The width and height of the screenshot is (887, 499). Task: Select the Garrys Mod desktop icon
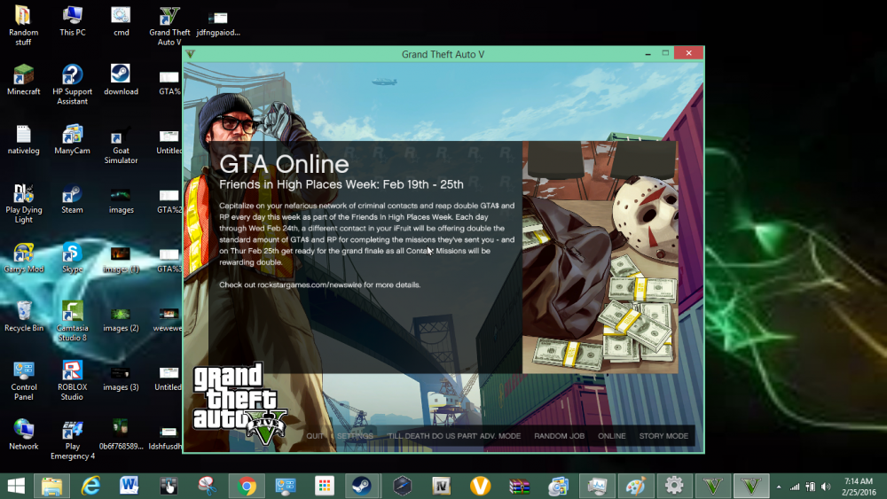pos(23,258)
